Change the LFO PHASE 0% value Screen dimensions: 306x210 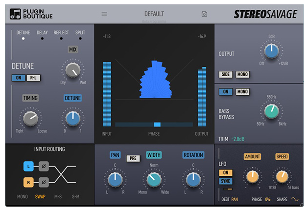point(268,199)
